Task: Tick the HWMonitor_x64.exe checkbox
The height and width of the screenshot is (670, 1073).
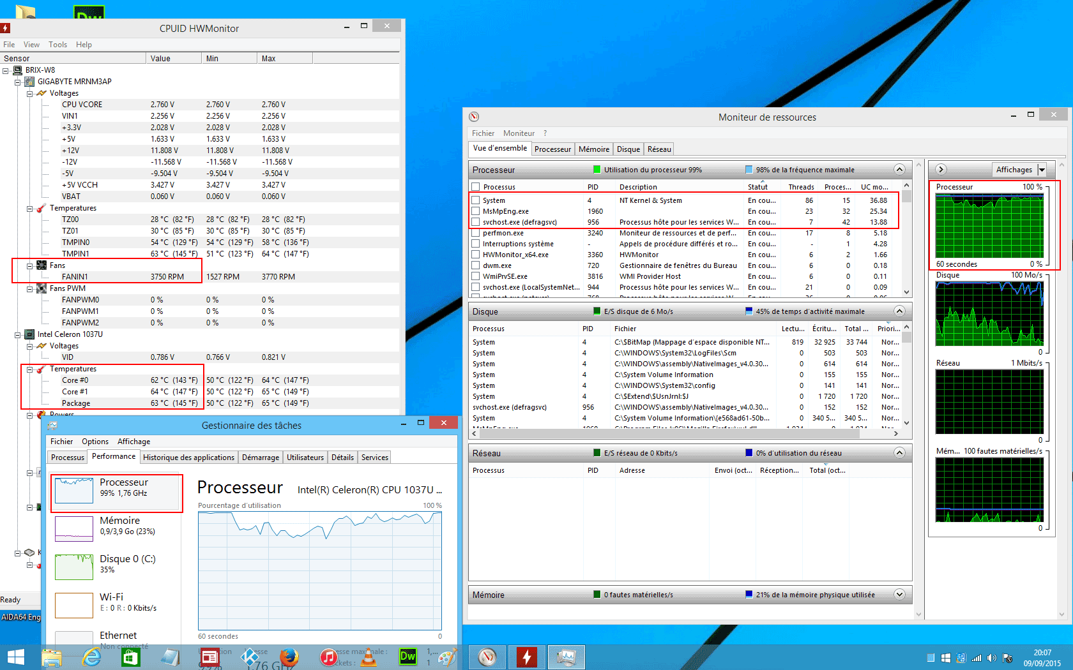Action: [x=475, y=255]
